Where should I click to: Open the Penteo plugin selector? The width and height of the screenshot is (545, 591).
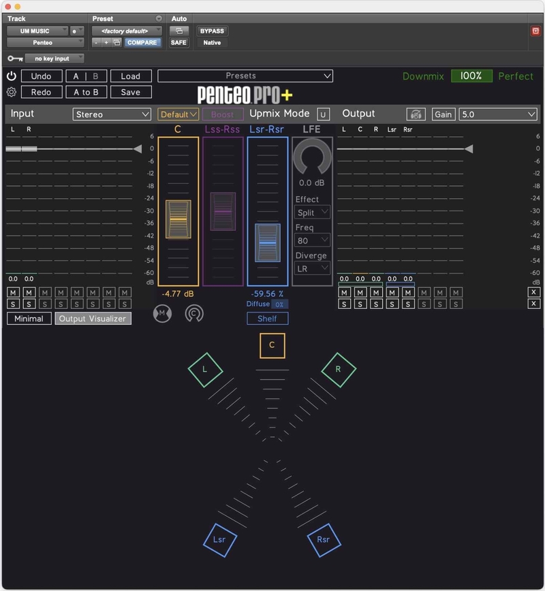tap(45, 43)
